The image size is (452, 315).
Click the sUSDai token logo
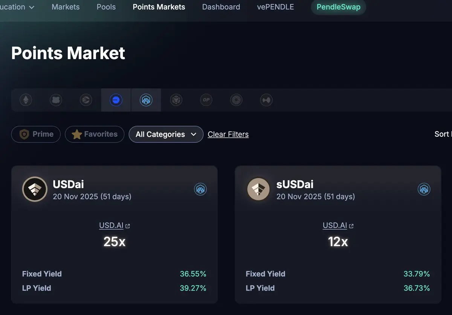click(x=258, y=189)
